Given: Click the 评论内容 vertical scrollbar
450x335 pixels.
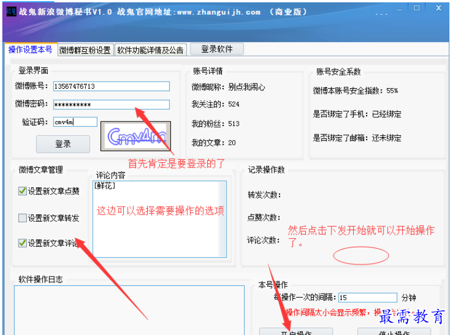Looking at the screenshot, I should [x=222, y=219].
